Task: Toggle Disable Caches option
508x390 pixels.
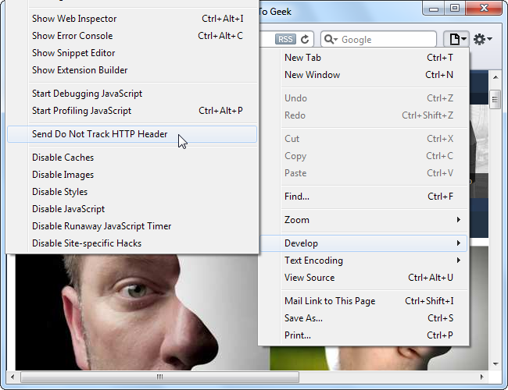Action: (x=63, y=158)
